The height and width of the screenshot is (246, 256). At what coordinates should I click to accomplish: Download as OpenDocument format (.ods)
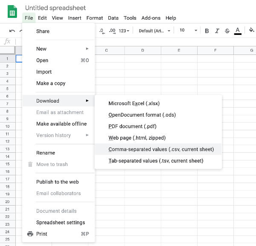[x=158, y=115]
